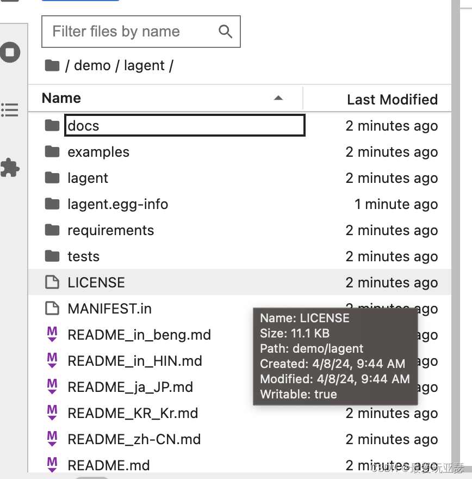Select the lagent folder name in list
472x479 pixels.
[x=88, y=178]
